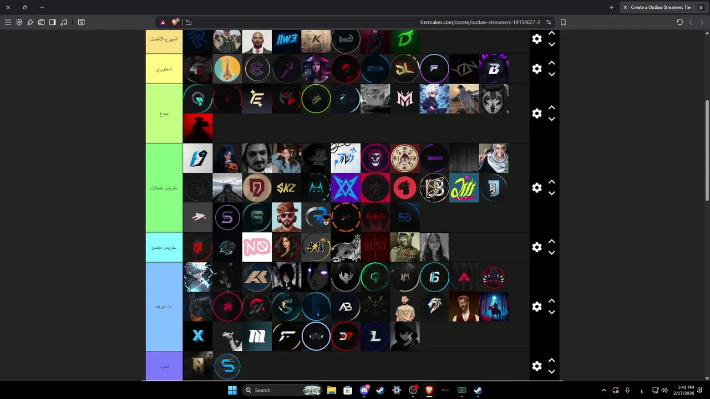Viewport: 710px width, 399px height.
Task: Open the clock showing 5:41 PM
Action: point(686,390)
